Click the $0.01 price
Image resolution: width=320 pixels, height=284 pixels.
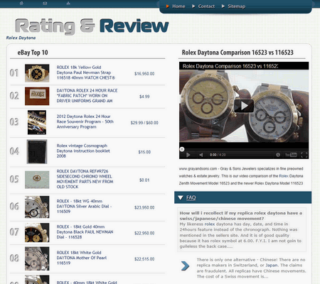(x=144, y=180)
